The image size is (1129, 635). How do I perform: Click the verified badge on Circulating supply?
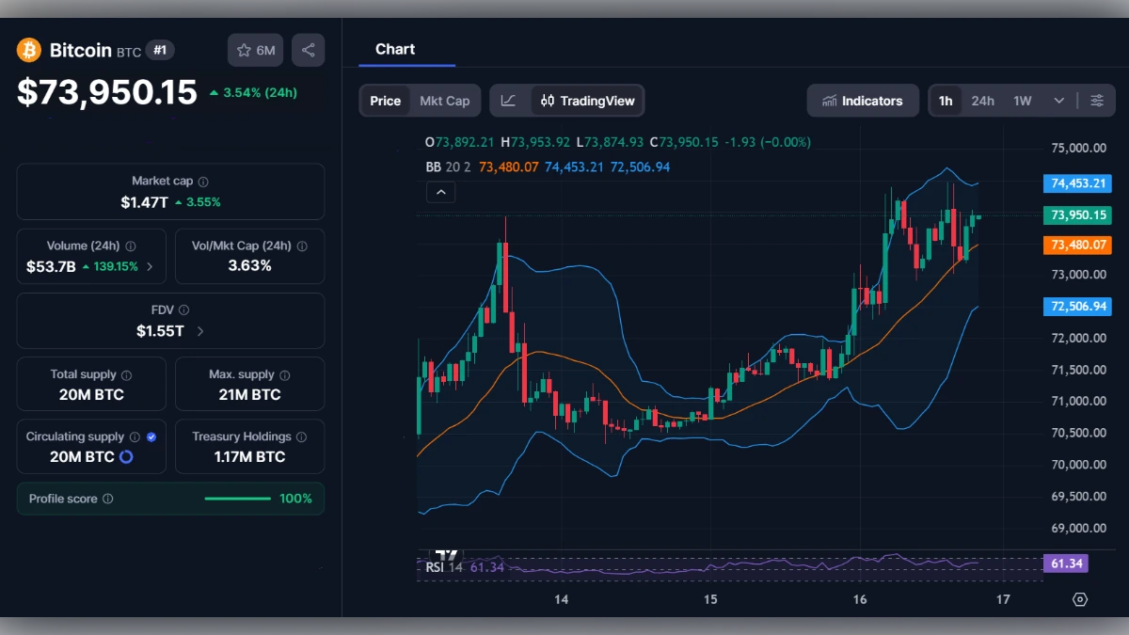click(x=151, y=436)
